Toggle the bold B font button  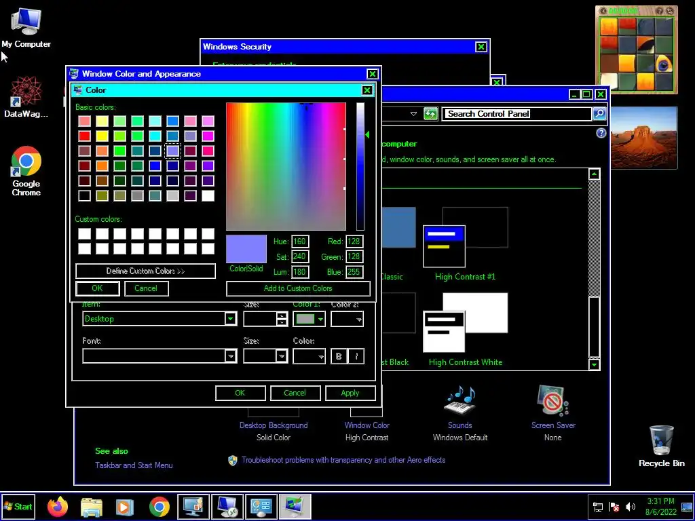pyautogui.click(x=339, y=356)
